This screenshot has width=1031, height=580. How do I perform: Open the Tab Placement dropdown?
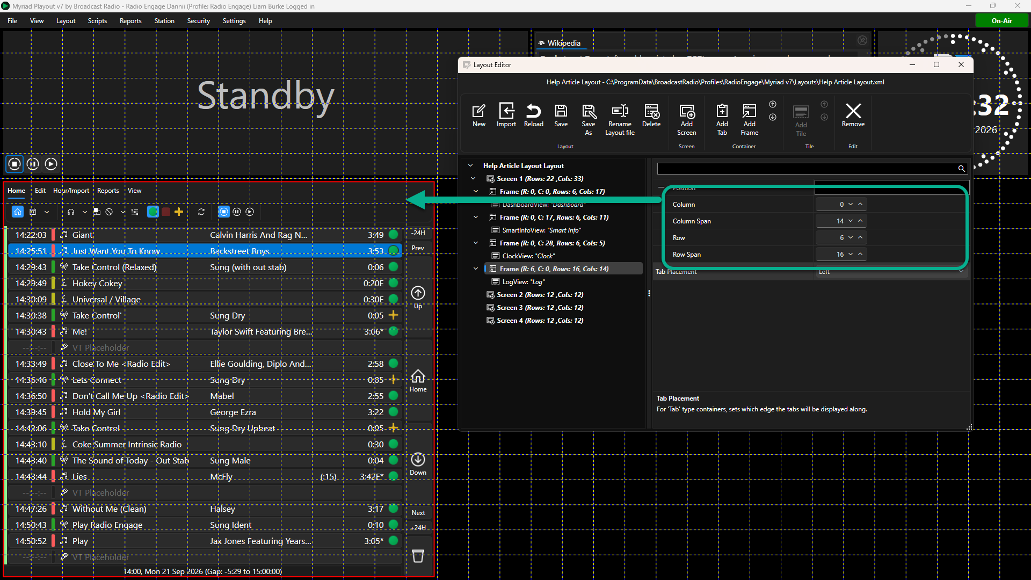891,272
